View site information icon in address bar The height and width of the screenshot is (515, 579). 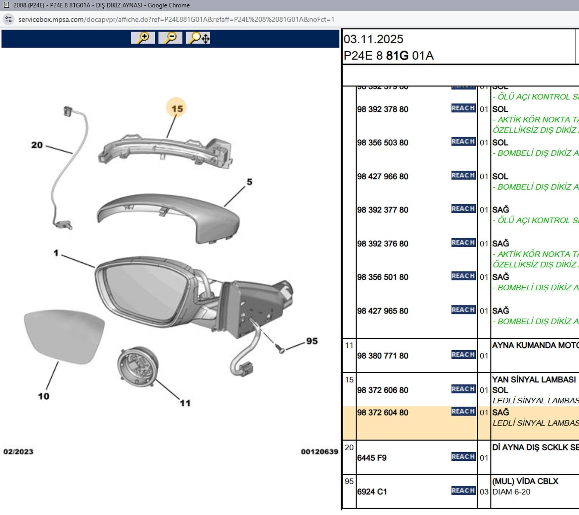[x=8, y=19]
